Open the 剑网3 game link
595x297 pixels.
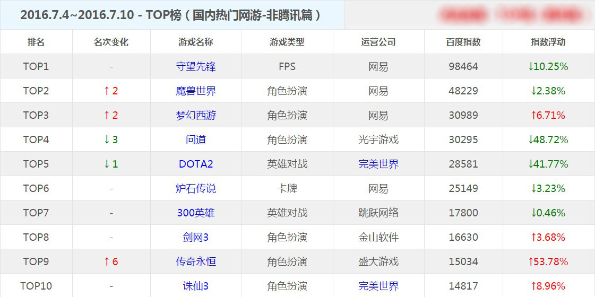pyautogui.click(x=196, y=237)
